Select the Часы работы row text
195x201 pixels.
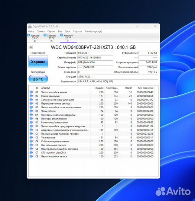(48, 111)
